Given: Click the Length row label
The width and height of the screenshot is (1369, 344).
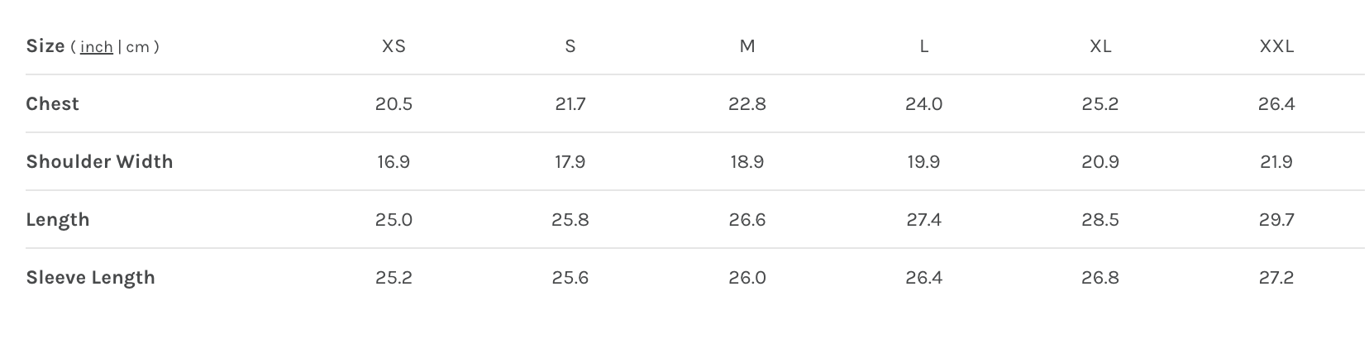Looking at the screenshot, I should (x=58, y=220).
